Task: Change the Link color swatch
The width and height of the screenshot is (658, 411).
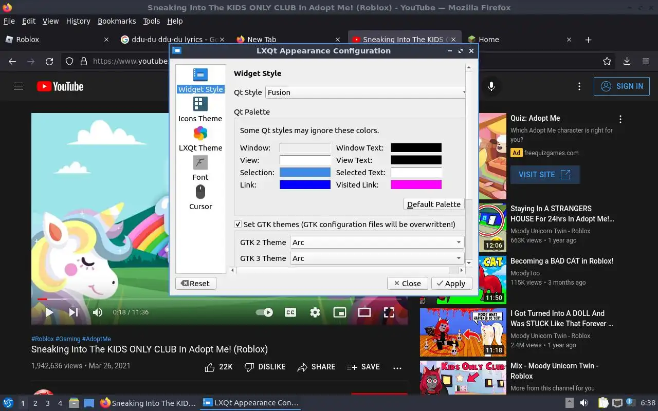Action: [305, 185]
